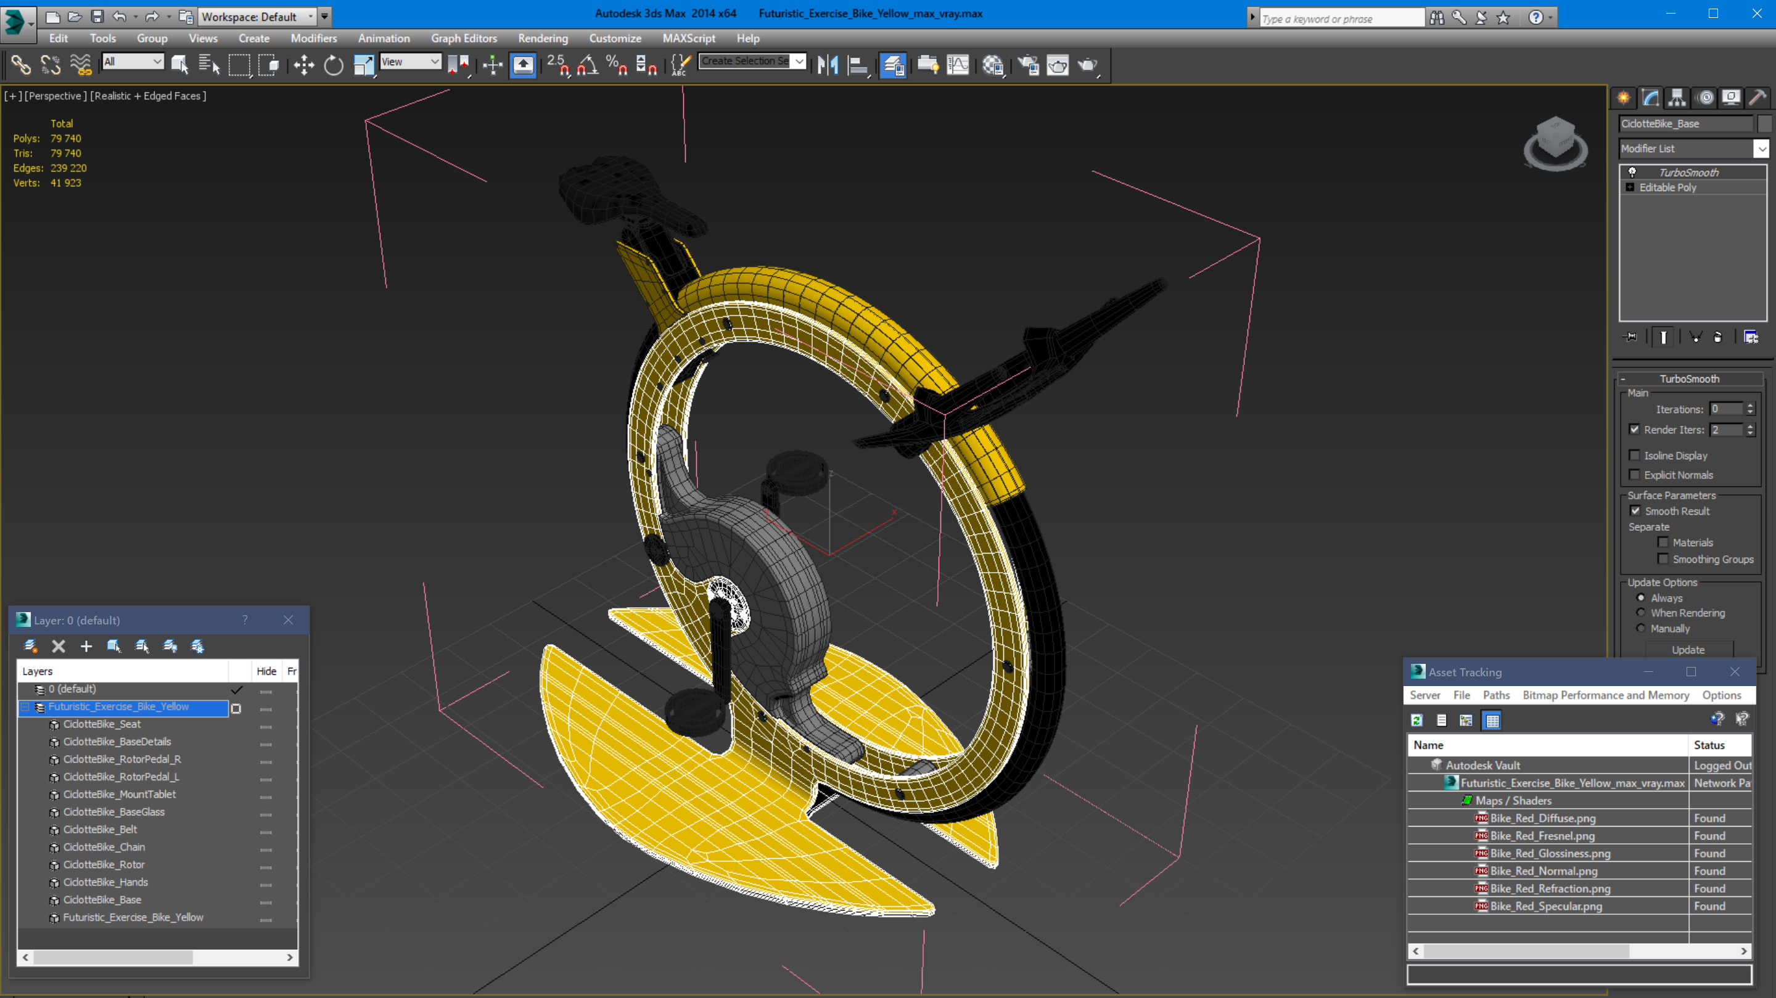Click the Select by Name icon
Image resolution: width=1776 pixels, height=998 pixels.
209,65
